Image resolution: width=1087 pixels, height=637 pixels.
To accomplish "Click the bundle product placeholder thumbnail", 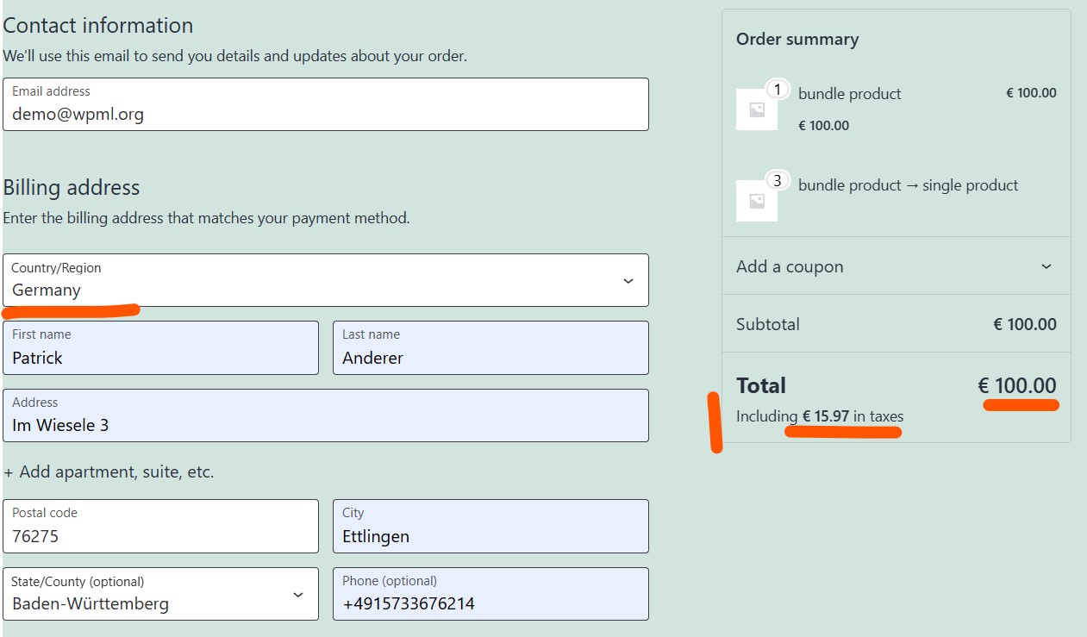I will pos(757,109).
